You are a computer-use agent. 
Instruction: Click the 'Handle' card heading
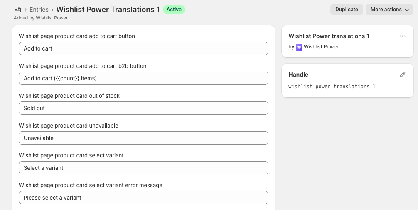298,75
